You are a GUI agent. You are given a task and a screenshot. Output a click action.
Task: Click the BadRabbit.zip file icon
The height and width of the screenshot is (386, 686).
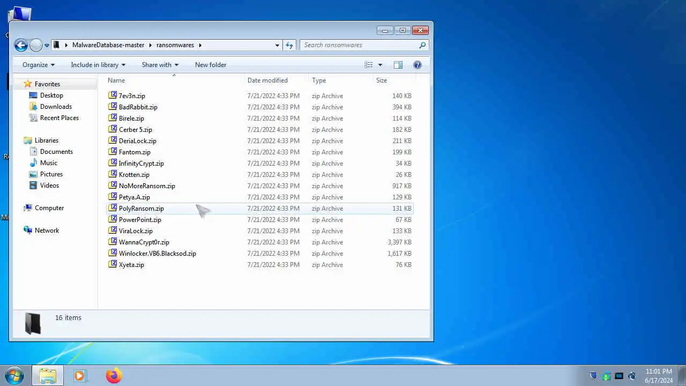click(x=113, y=107)
